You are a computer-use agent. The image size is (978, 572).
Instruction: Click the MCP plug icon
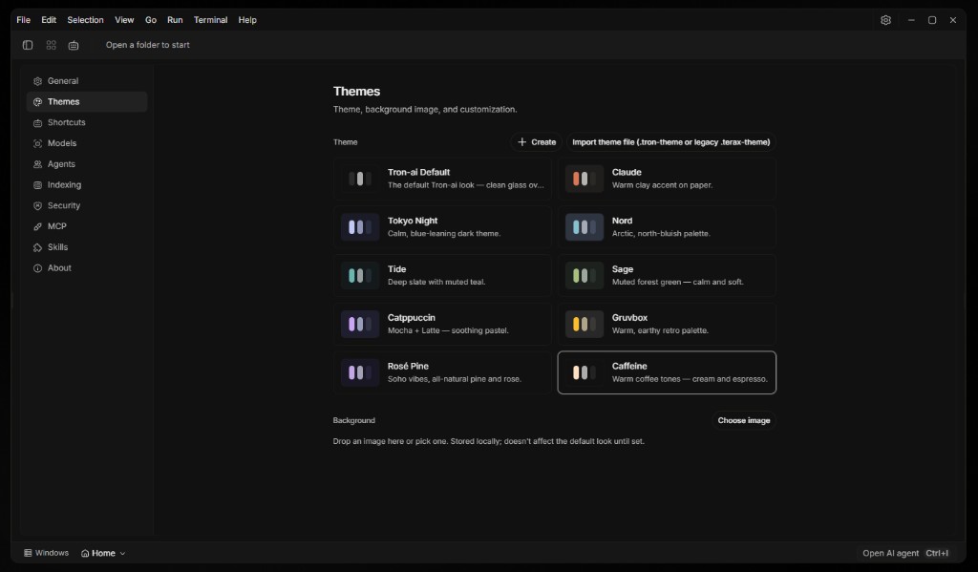coord(37,226)
